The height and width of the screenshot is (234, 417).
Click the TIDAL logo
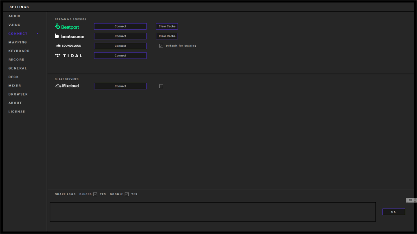click(69, 56)
